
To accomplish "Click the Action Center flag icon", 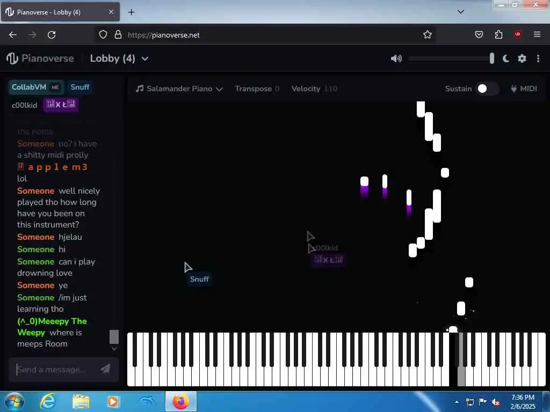I will pos(483,401).
